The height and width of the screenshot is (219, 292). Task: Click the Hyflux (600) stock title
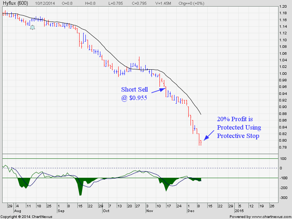[15, 3]
